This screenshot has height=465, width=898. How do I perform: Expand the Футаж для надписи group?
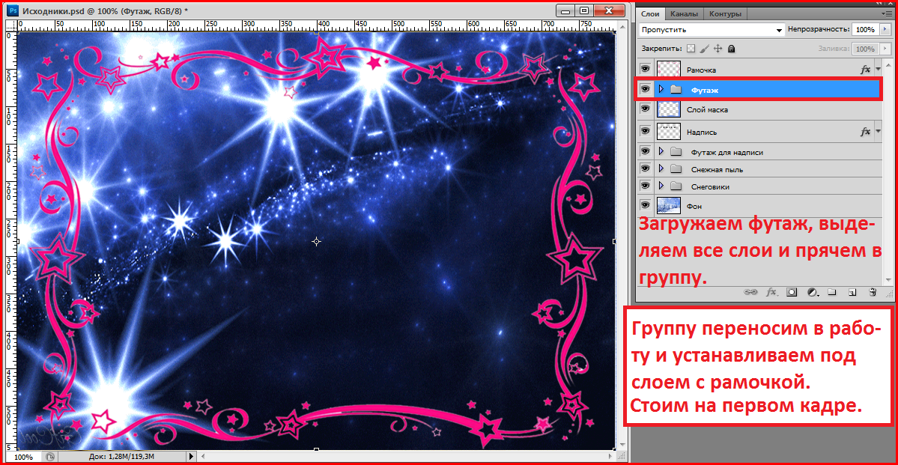pos(661,152)
